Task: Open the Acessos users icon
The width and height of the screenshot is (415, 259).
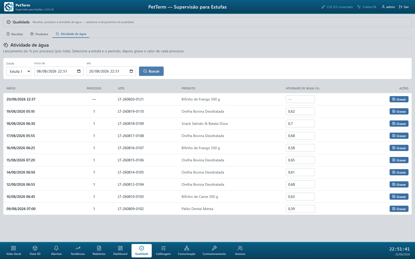Action: pos(240,248)
